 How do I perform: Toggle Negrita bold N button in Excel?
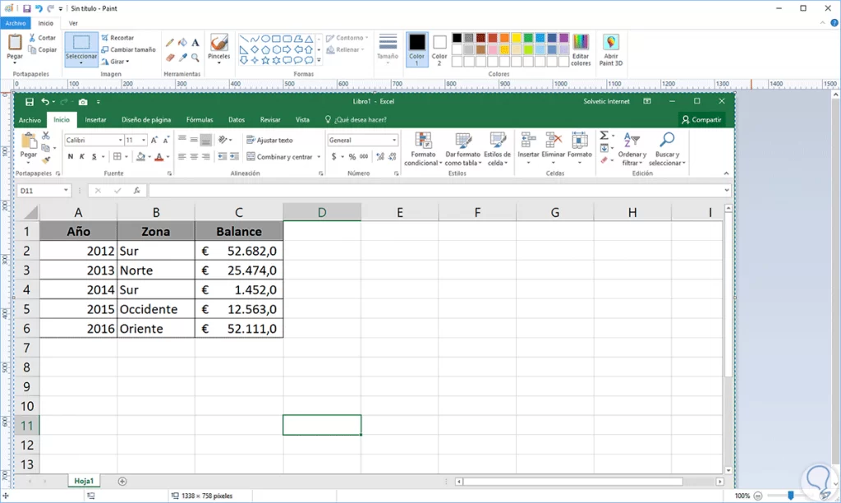click(x=71, y=157)
